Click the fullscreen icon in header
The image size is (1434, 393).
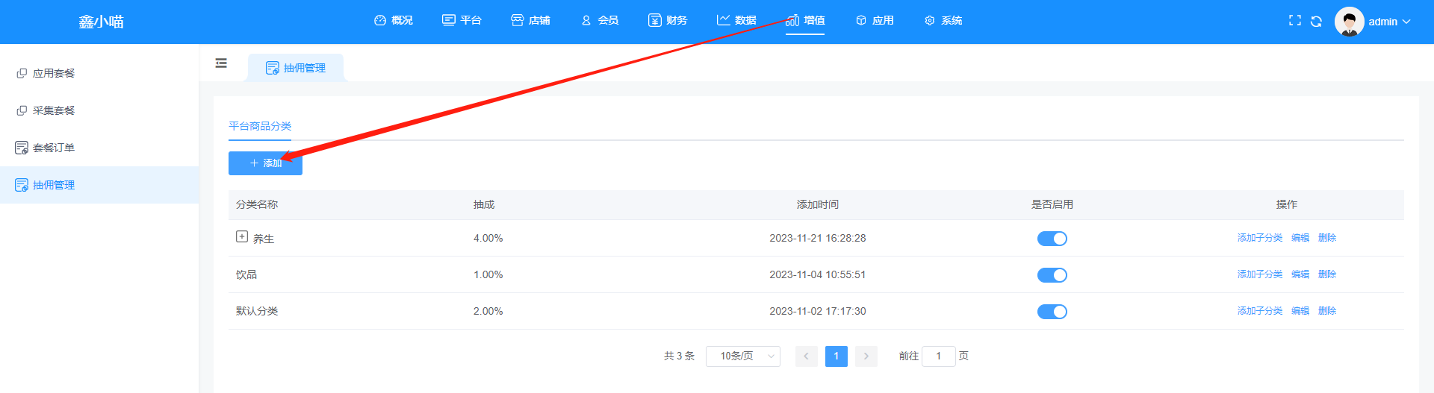[x=1295, y=21]
